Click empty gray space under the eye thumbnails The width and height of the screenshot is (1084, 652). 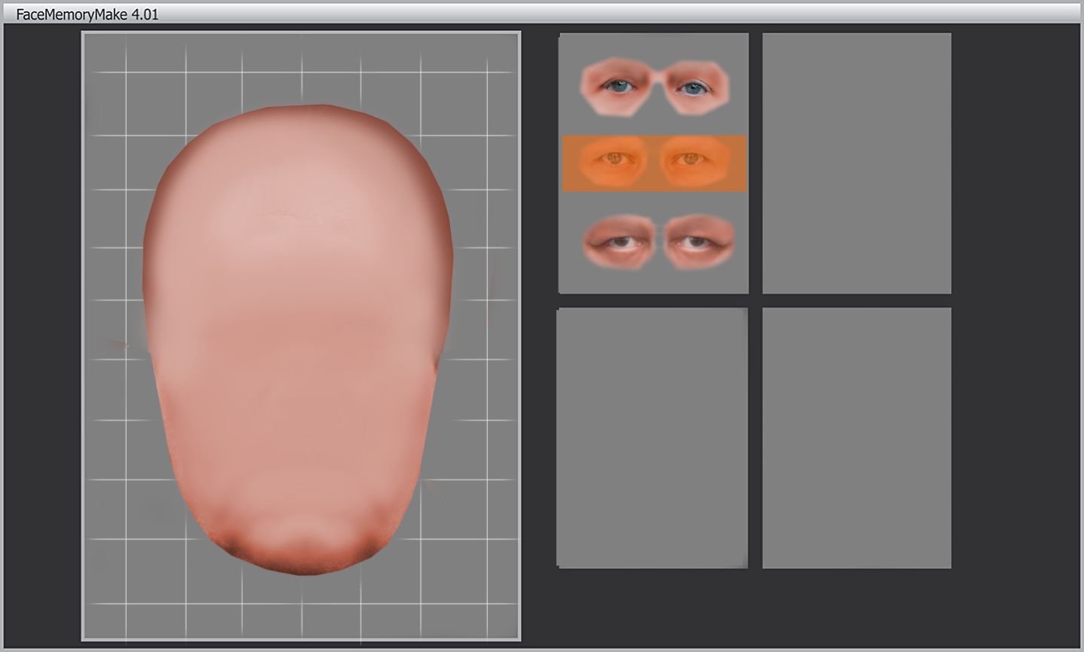653,281
